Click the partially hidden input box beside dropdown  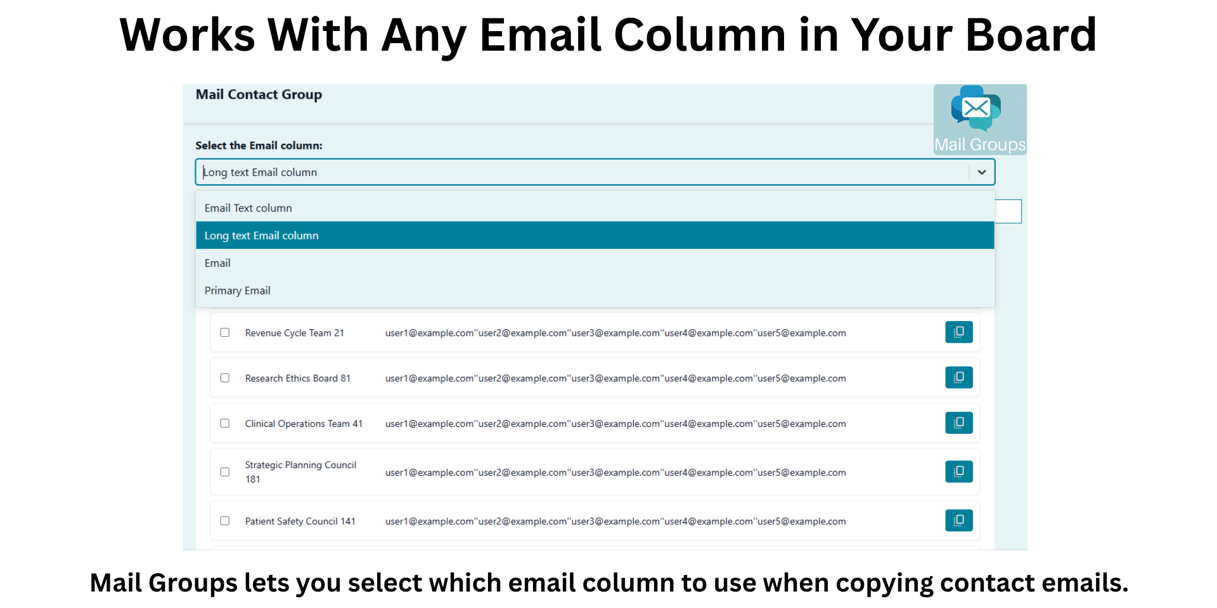[x=1008, y=212]
